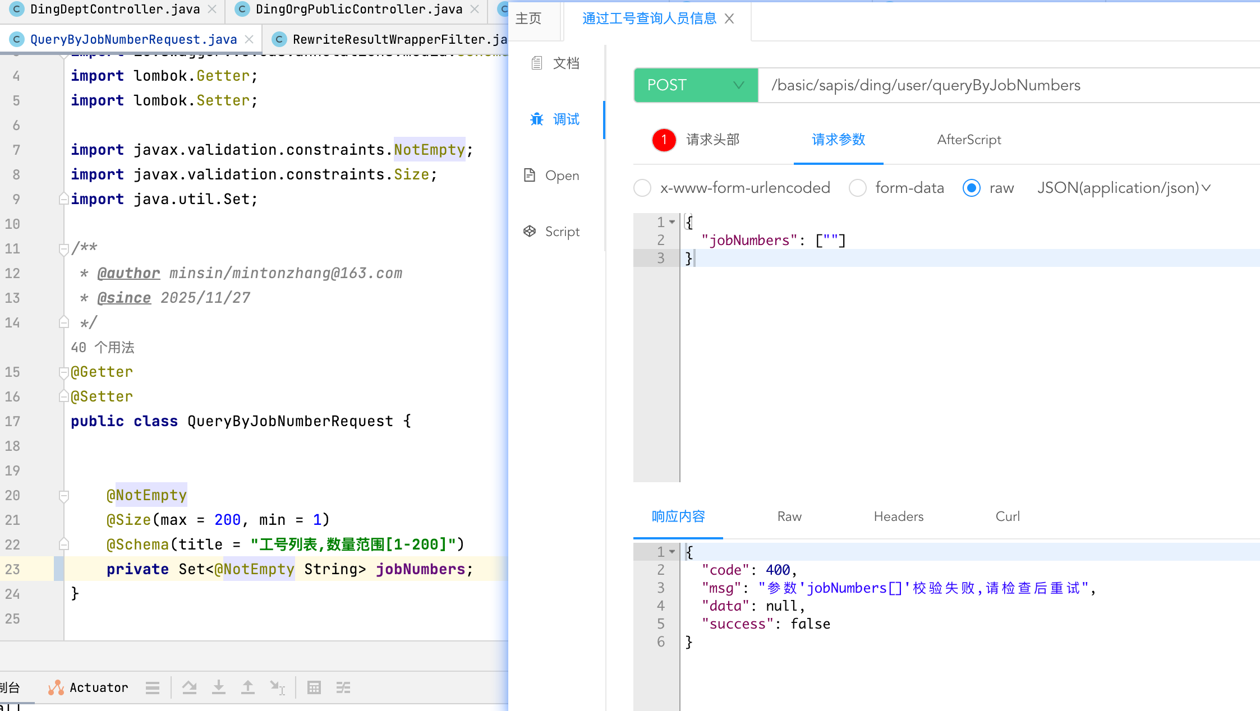
Task: Click the soft-wrap lines icon in toolbar
Action: (x=343, y=687)
